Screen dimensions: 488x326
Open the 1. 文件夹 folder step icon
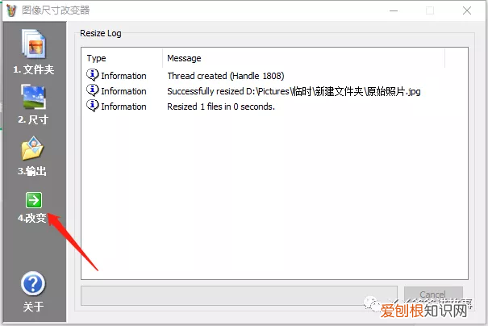34,44
